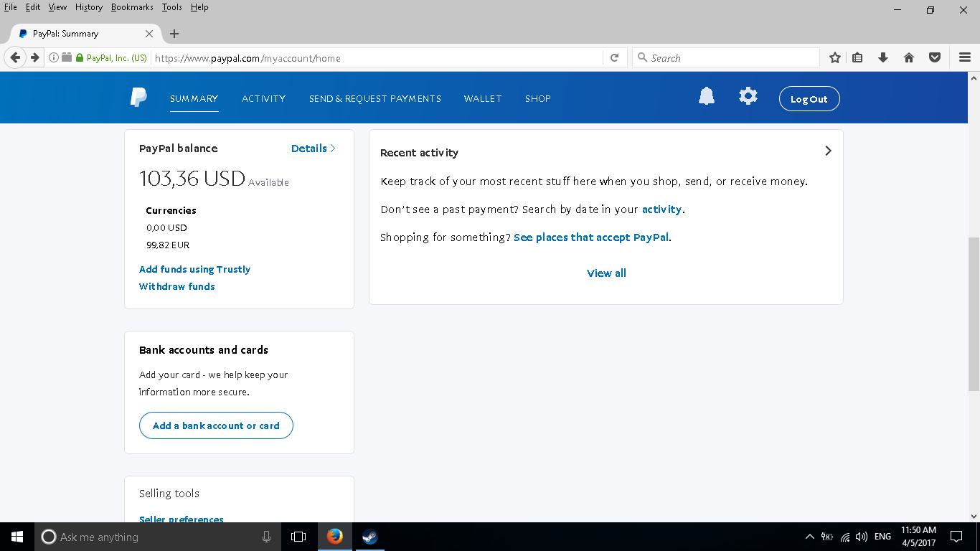Open the Shop navigation tab
Viewport: 980px width, 551px height.
coord(538,99)
